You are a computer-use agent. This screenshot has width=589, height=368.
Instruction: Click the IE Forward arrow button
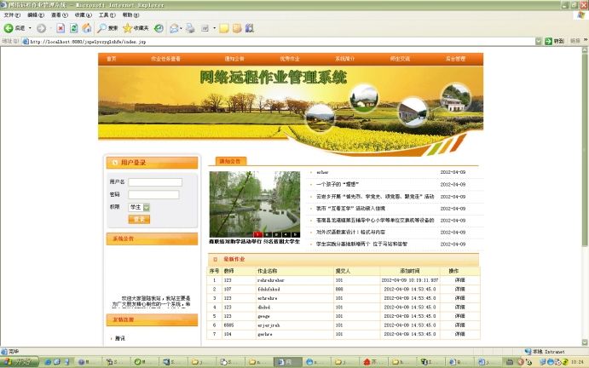[41, 28]
